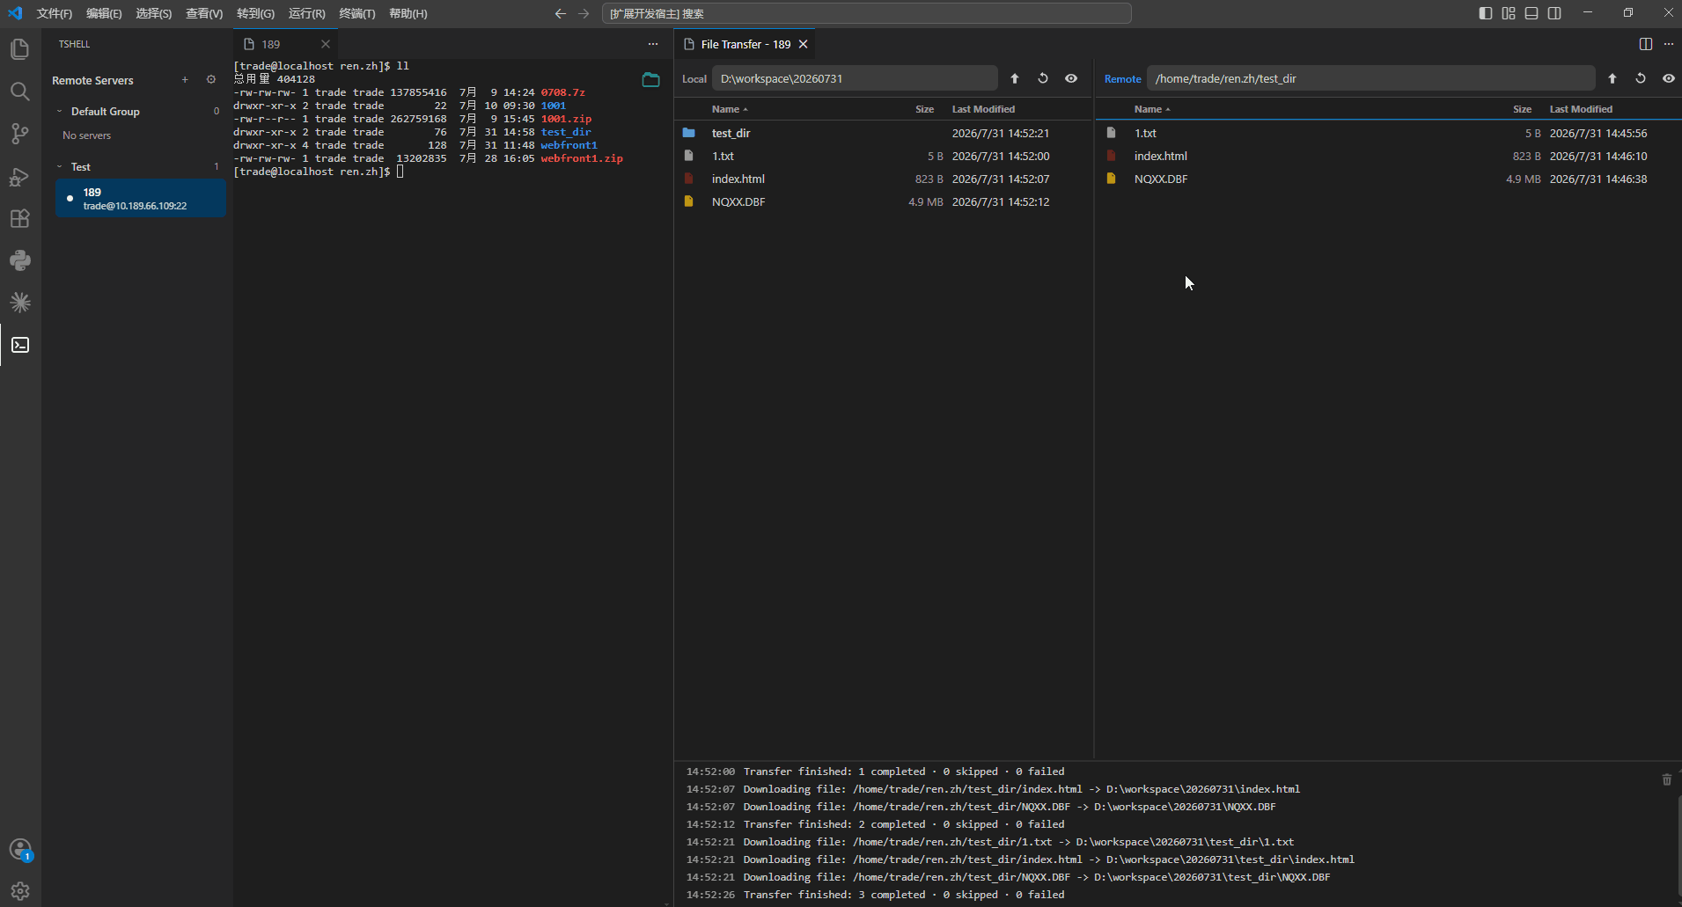Select 1.txt in the Local pane
Viewport: 1682px width, 907px height.
coord(884,156)
